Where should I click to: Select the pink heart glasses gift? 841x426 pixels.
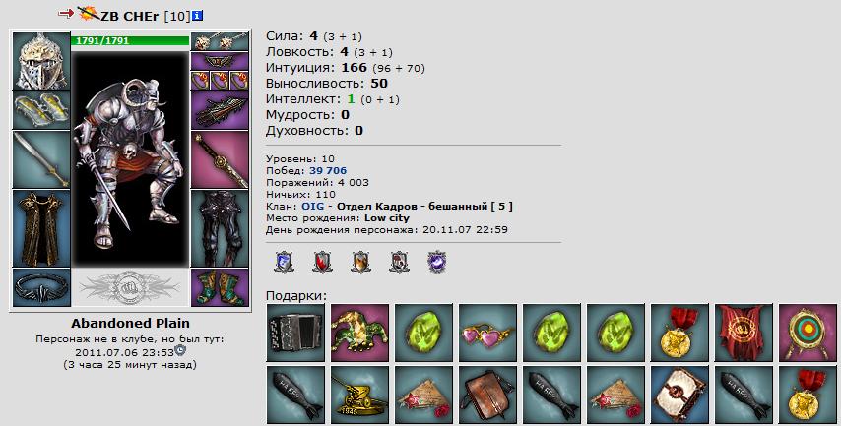point(487,333)
